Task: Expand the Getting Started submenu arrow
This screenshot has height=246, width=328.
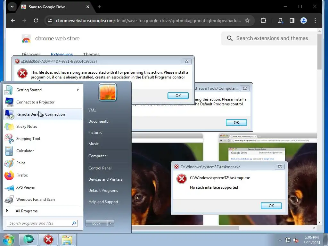Action: pos(78,90)
